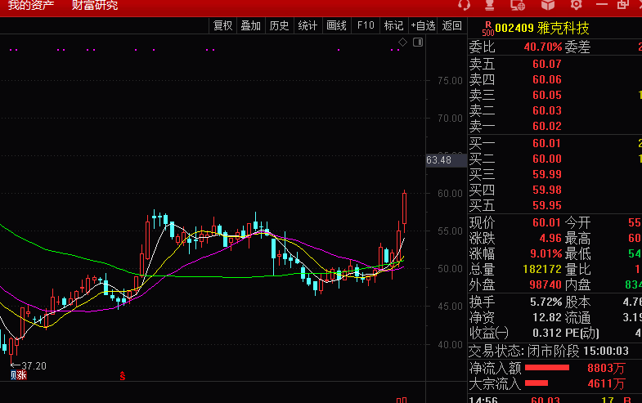Open the 历史 history button
The width and height of the screenshot is (642, 403).
pyautogui.click(x=279, y=26)
